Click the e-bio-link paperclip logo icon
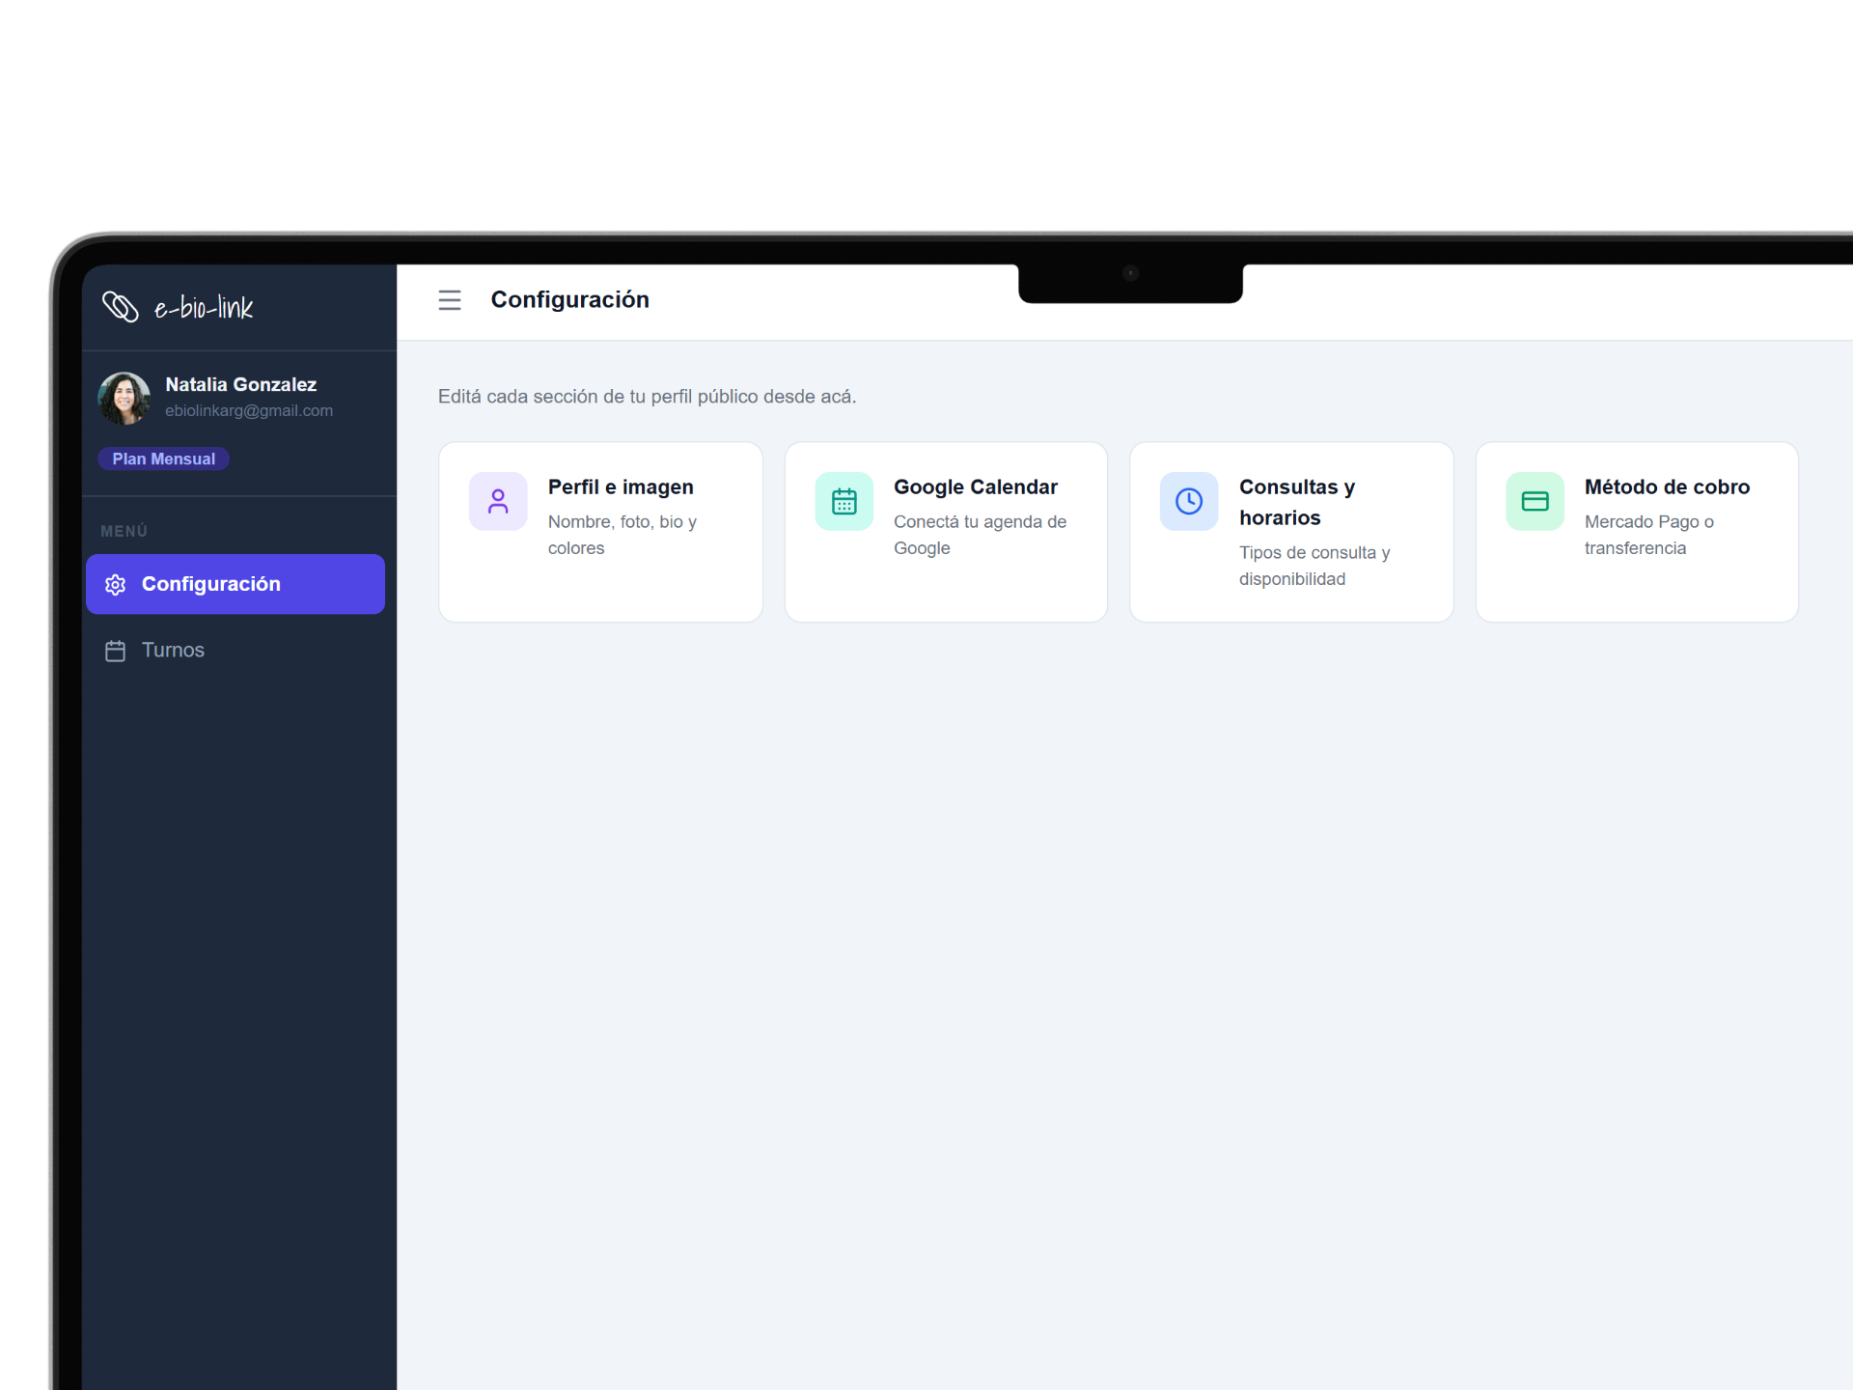The image size is (1853, 1390). point(121,307)
